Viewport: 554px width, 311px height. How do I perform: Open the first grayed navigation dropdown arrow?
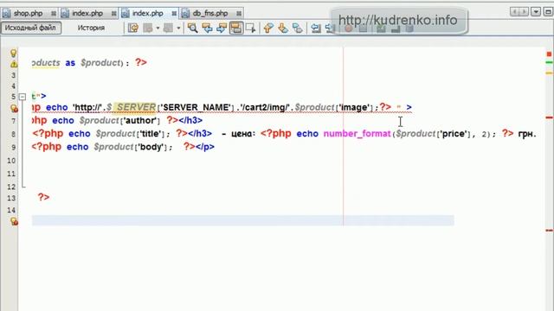click(158, 28)
